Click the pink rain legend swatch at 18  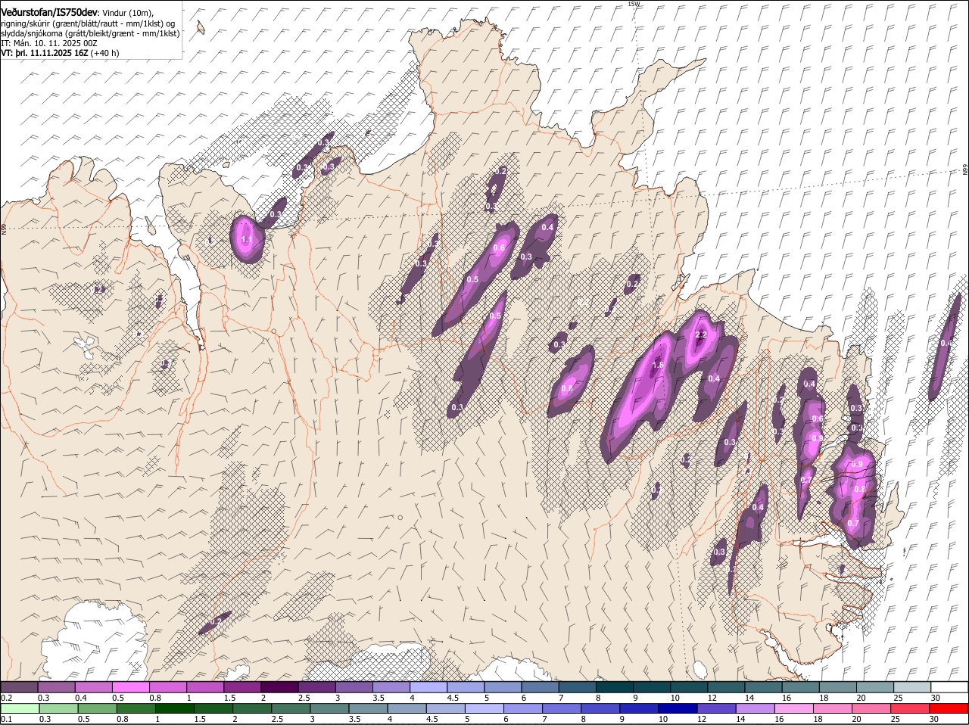point(833,709)
